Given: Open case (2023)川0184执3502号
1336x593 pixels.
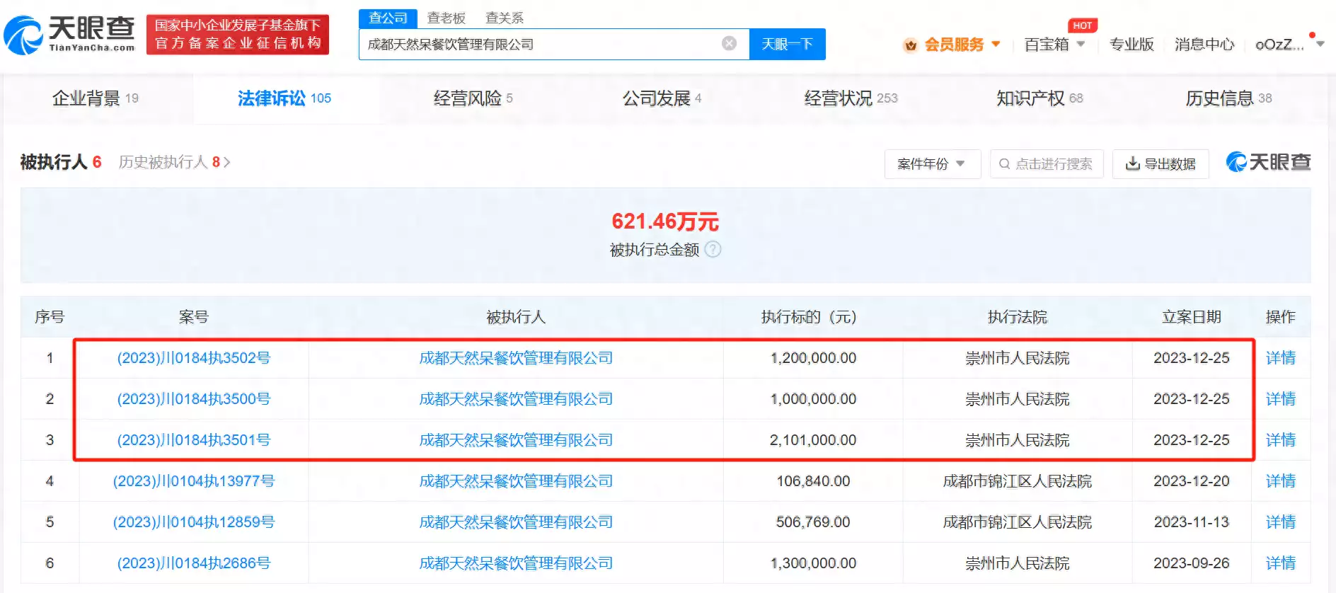Looking at the screenshot, I should [194, 358].
